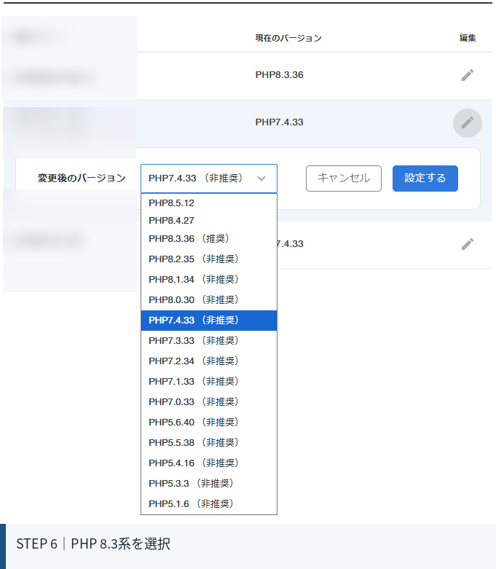This screenshot has height=569, width=496.
Task: Select PHP5.4.16 (非推奨) option
Action: [209, 463]
